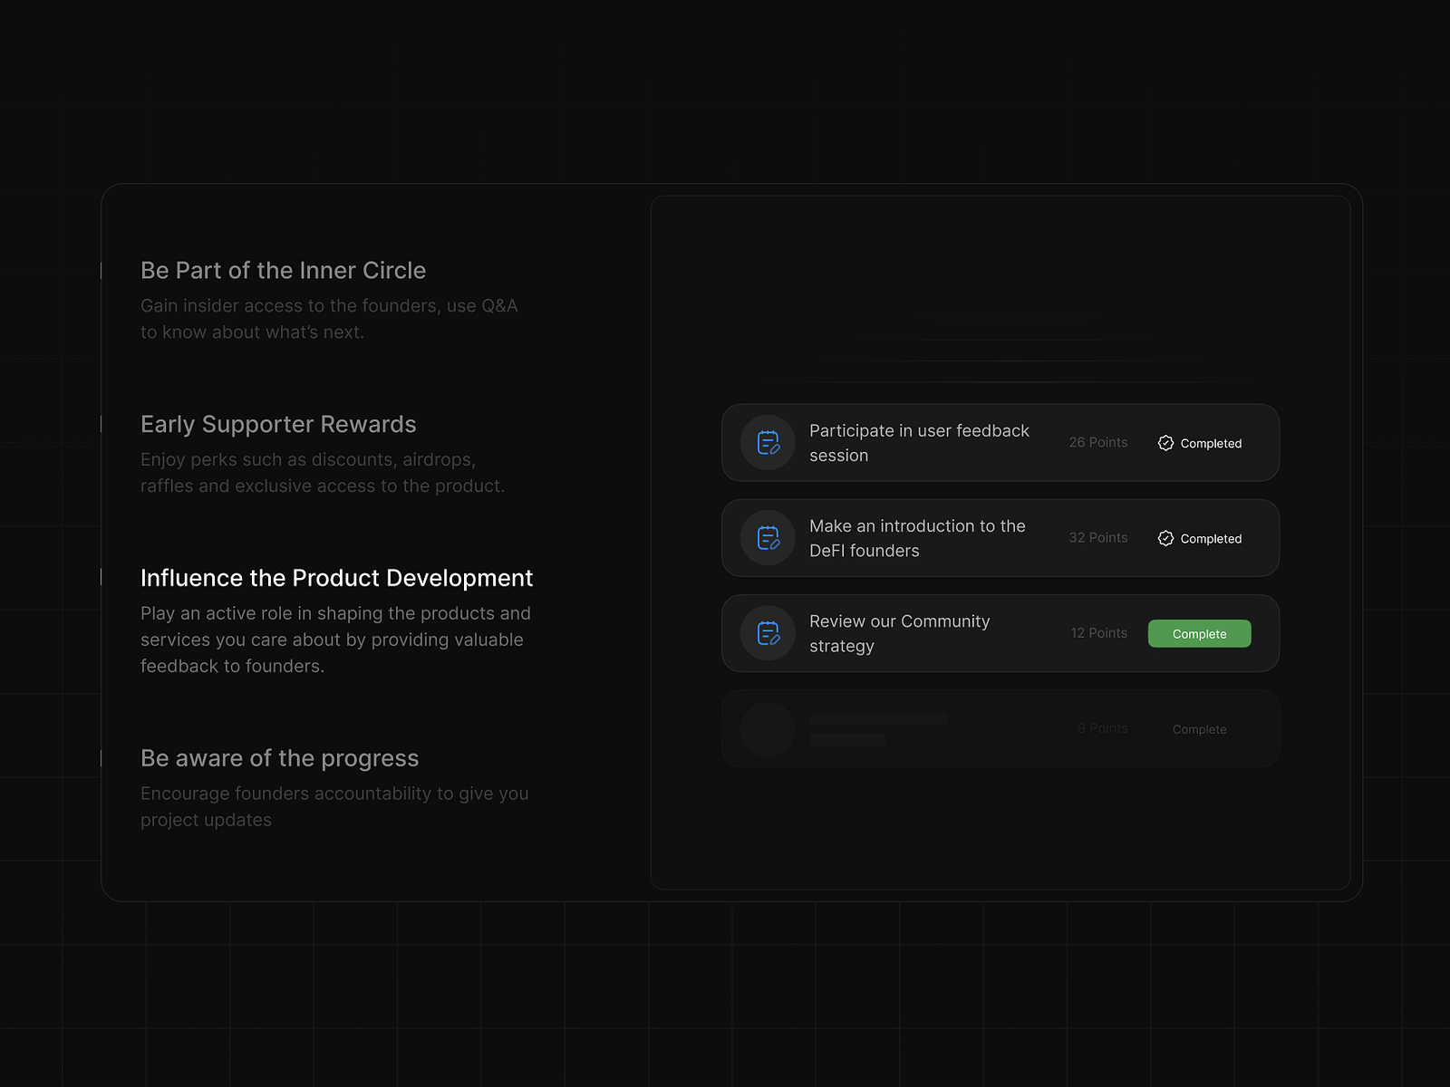
Task: Click the Participate in user feedback session title
Action: point(919,443)
